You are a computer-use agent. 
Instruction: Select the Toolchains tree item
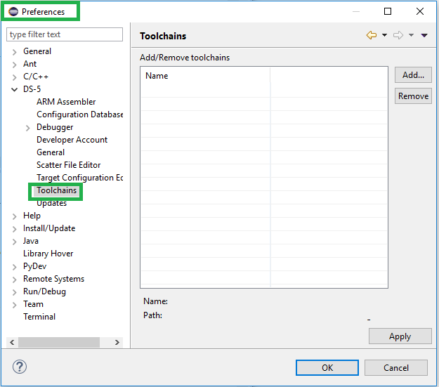coord(56,190)
